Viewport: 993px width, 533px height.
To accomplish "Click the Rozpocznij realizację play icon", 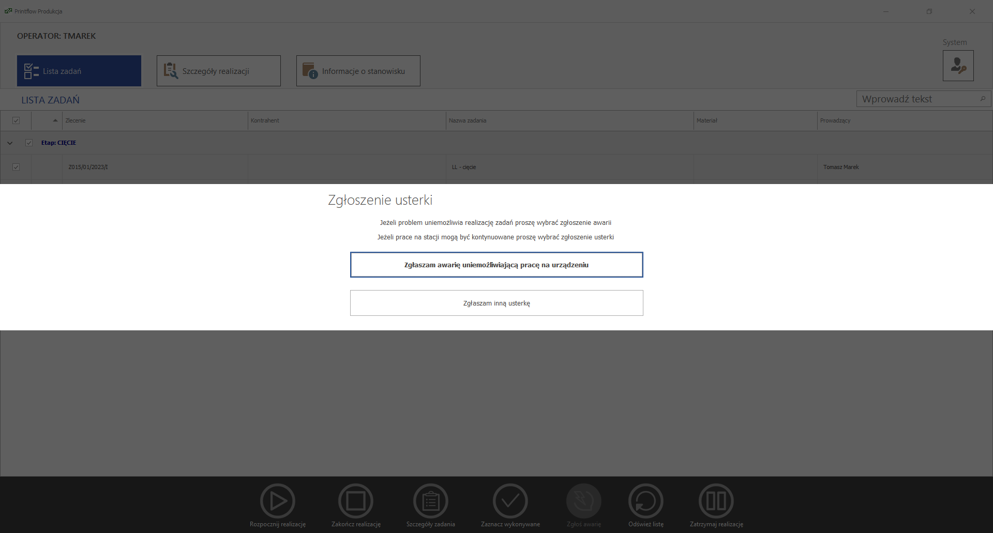I will (x=278, y=501).
